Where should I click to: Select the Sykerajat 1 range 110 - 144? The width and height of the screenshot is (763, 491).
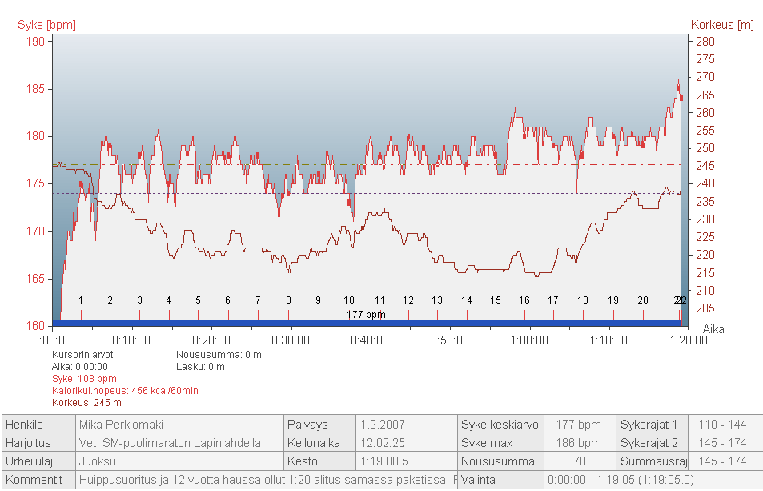[x=722, y=424]
